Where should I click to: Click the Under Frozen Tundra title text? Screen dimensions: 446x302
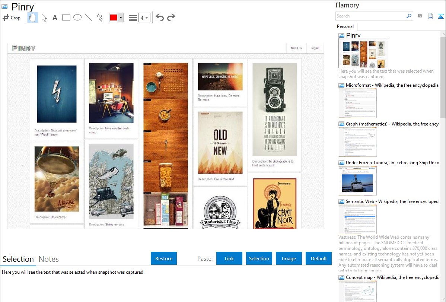click(392, 162)
